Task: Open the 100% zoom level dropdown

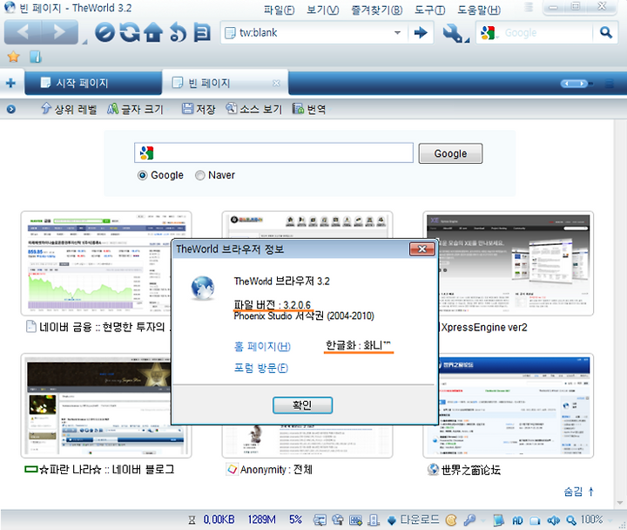Action: [x=610, y=520]
